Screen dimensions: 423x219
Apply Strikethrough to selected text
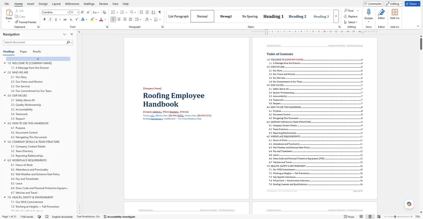pyautogui.click(x=64, y=19)
